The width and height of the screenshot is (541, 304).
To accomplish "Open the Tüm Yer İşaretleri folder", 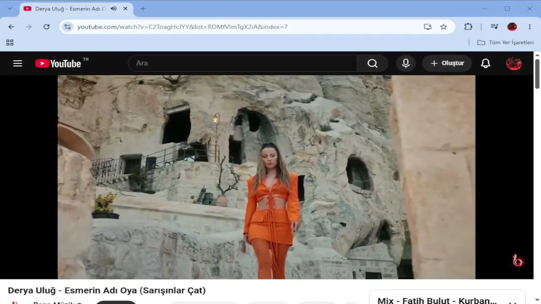I will (x=505, y=43).
